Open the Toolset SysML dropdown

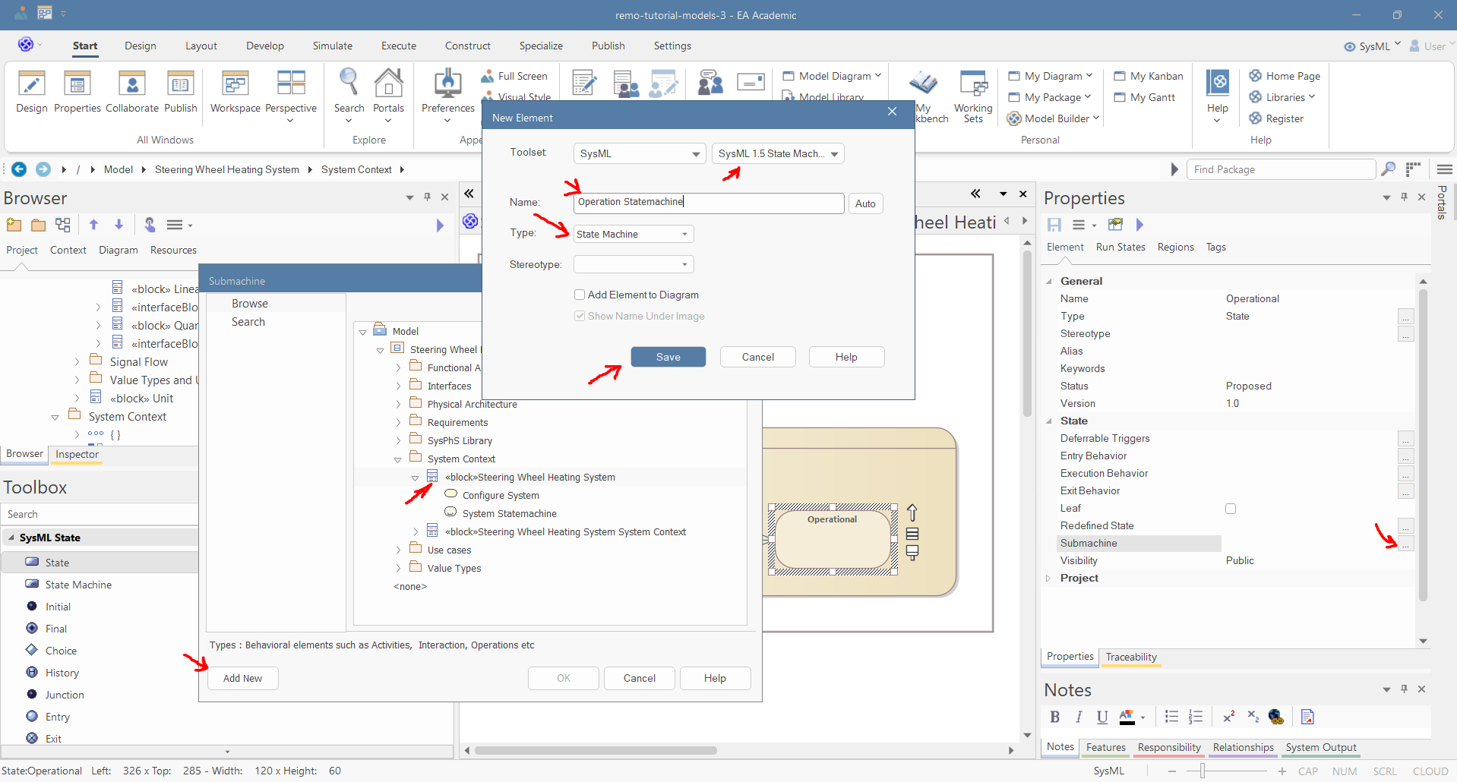pyautogui.click(x=639, y=153)
